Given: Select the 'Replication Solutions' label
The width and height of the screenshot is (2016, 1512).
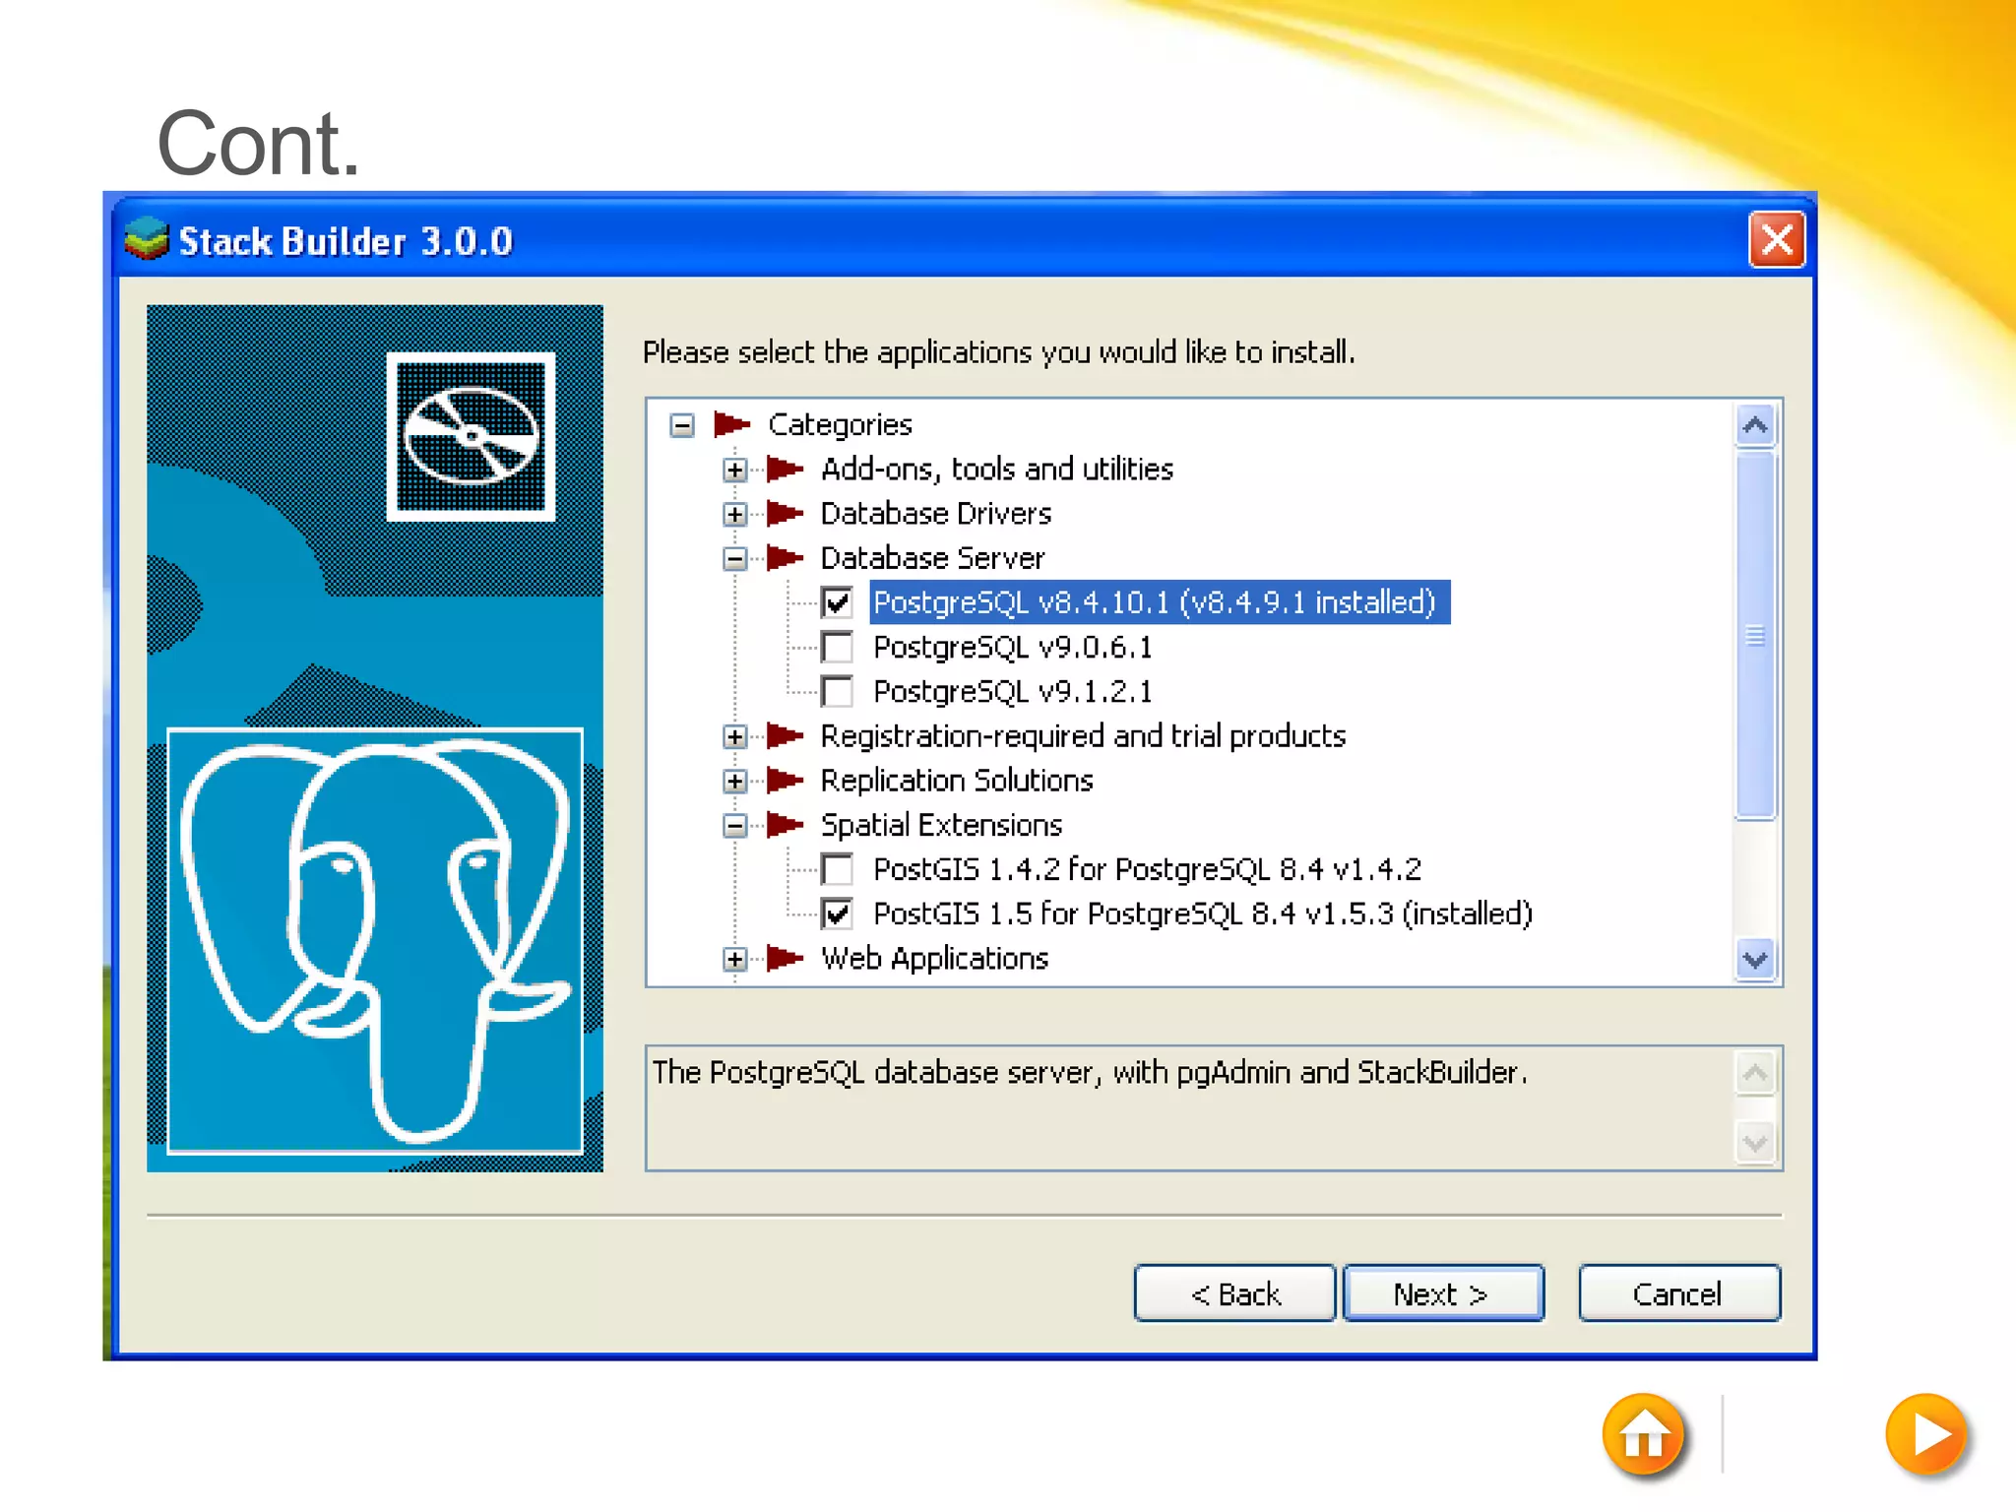Looking at the screenshot, I should (x=957, y=780).
